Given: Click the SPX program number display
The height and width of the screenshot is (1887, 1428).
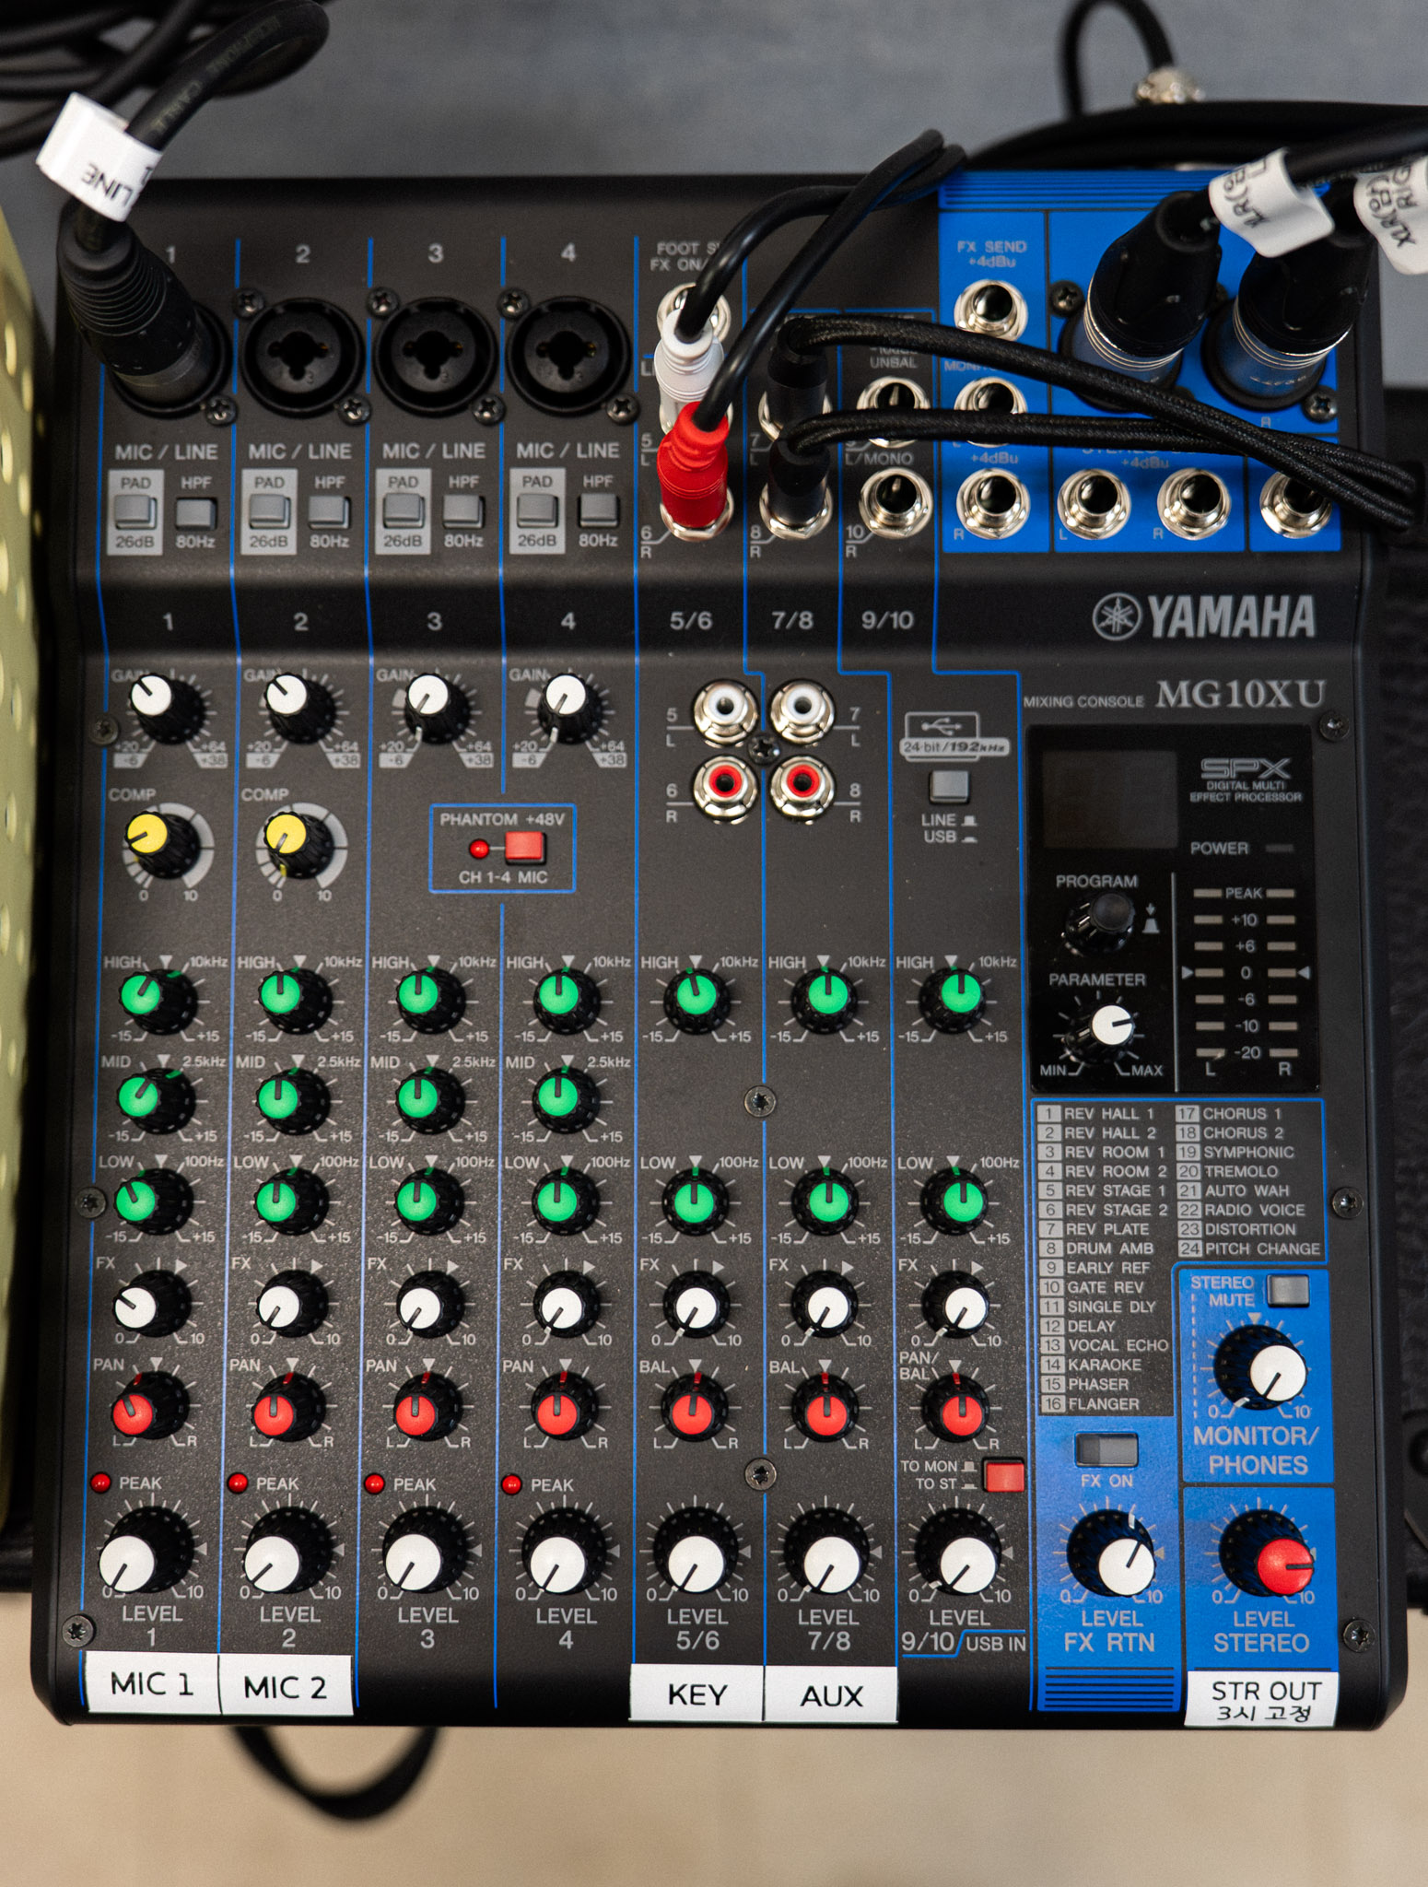Looking at the screenshot, I should pyautogui.click(x=1109, y=799).
